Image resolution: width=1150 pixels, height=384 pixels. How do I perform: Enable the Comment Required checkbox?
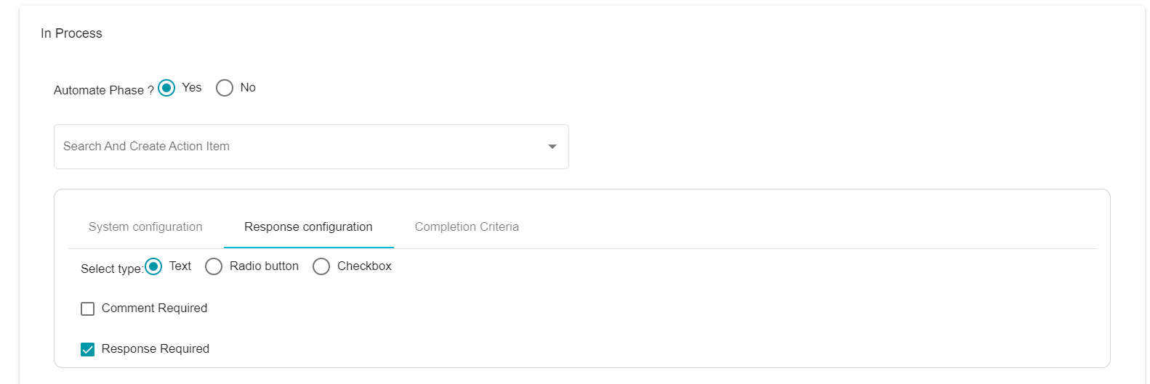(88, 309)
